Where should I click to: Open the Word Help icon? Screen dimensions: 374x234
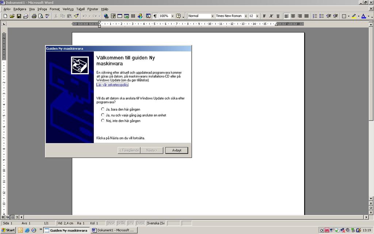point(178,16)
